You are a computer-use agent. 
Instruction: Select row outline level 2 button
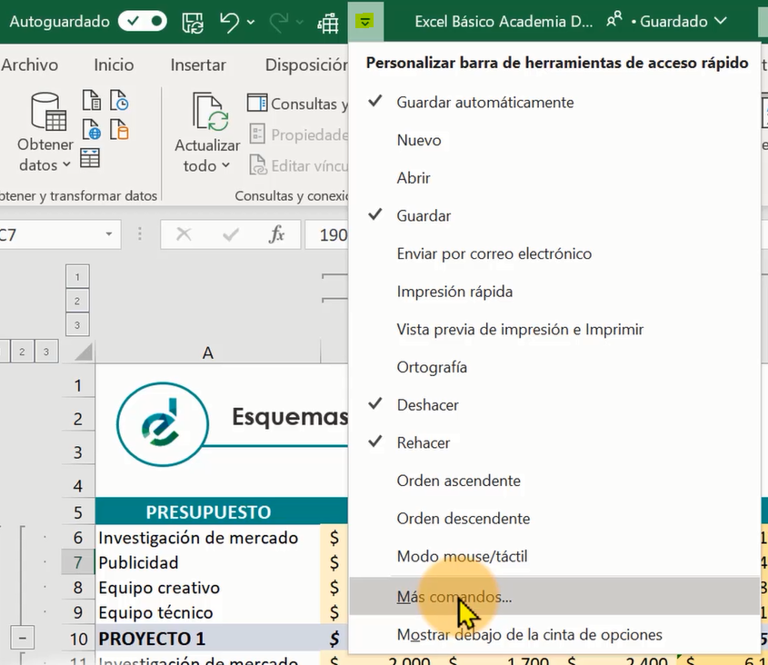[x=22, y=351]
